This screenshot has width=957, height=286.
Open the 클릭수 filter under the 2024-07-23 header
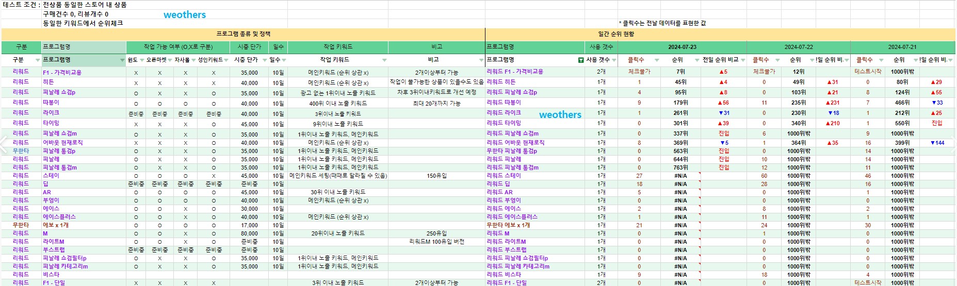[x=657, y=60]
